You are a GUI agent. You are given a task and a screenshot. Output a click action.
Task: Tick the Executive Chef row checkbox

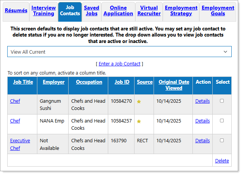222,140
